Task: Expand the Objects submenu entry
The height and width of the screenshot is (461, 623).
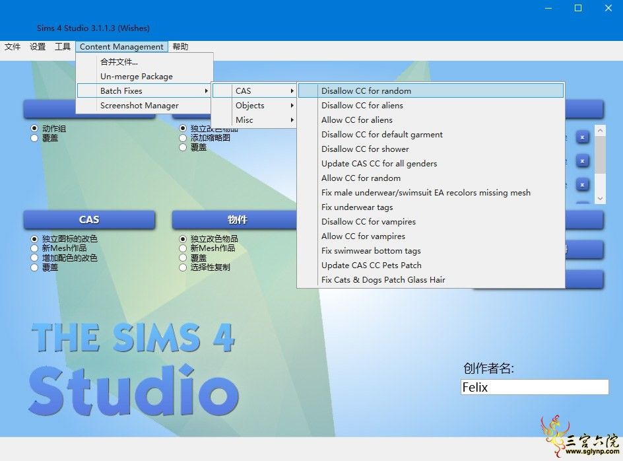Action: tap(255, 106)
